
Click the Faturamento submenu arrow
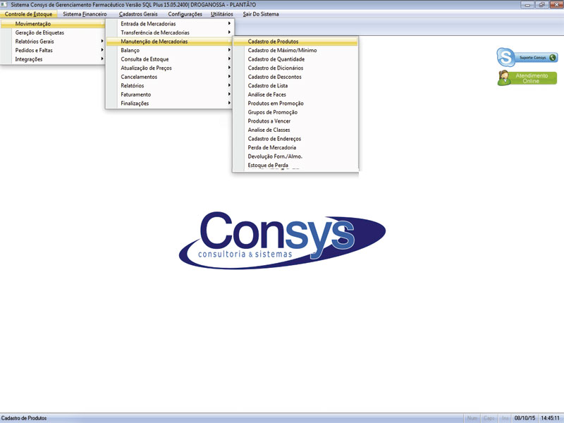point(229,94)
